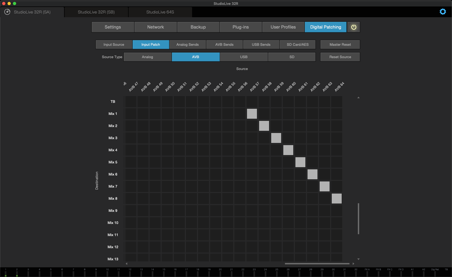452x277 pixels.
Task: Unpatch AVB 57 from Mix 1
Action: point(252,114)
